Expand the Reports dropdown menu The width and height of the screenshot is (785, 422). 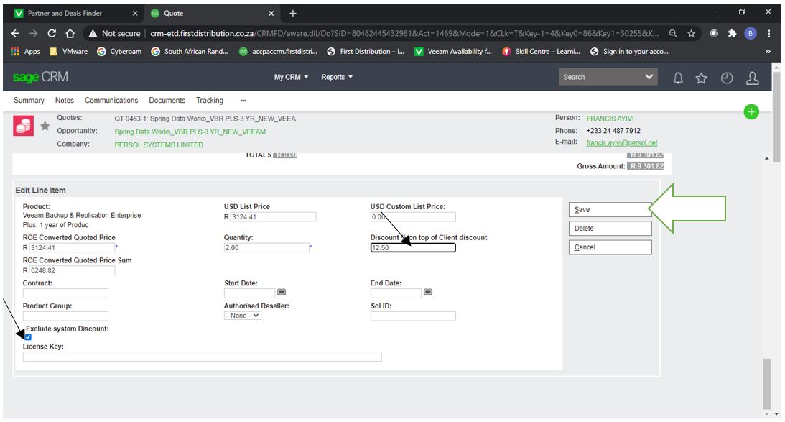pos(337,77)
